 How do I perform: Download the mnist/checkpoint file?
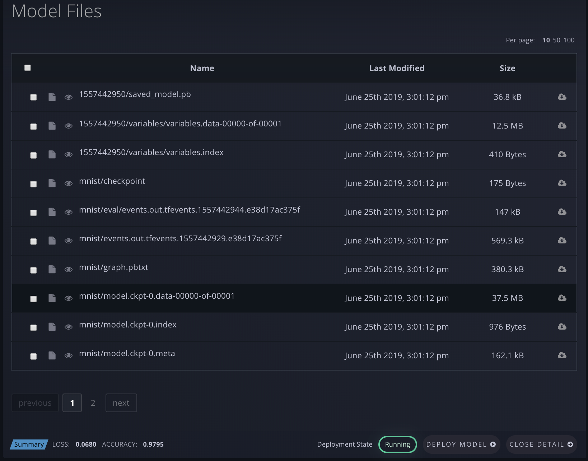[x=562, y=183]
